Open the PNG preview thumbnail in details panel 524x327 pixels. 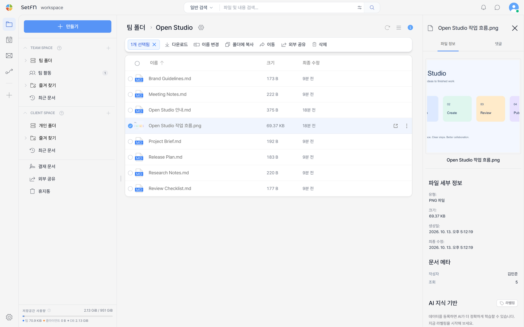[473, 106]
